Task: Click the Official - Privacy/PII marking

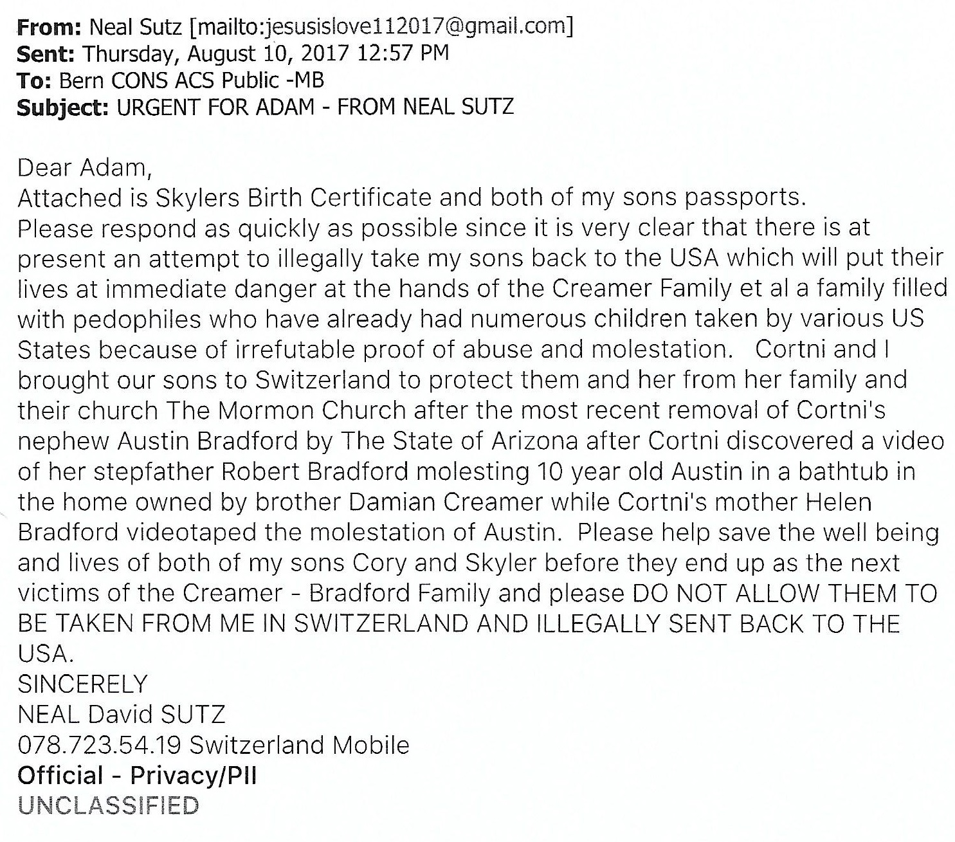Action: click(x=137, y=776)
